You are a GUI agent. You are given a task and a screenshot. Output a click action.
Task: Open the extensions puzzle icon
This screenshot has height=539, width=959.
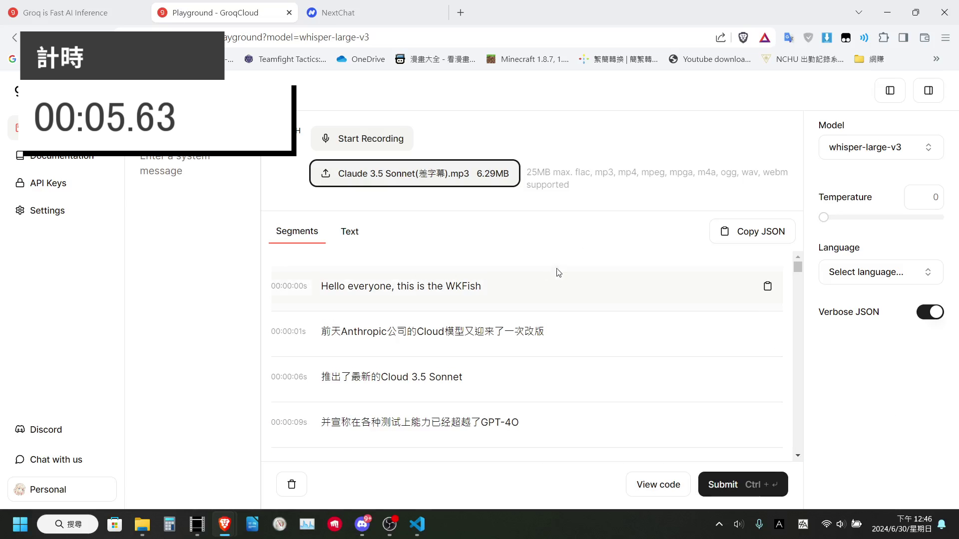[x=884, y=37]
